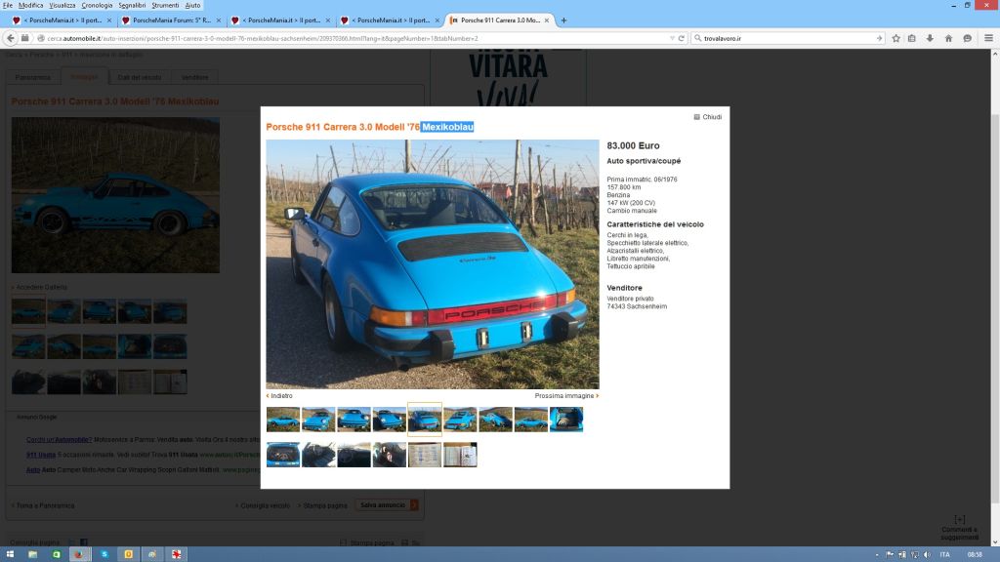
Task: Close the PorscheMania Forum tab
Action: [x=218, y=20]
